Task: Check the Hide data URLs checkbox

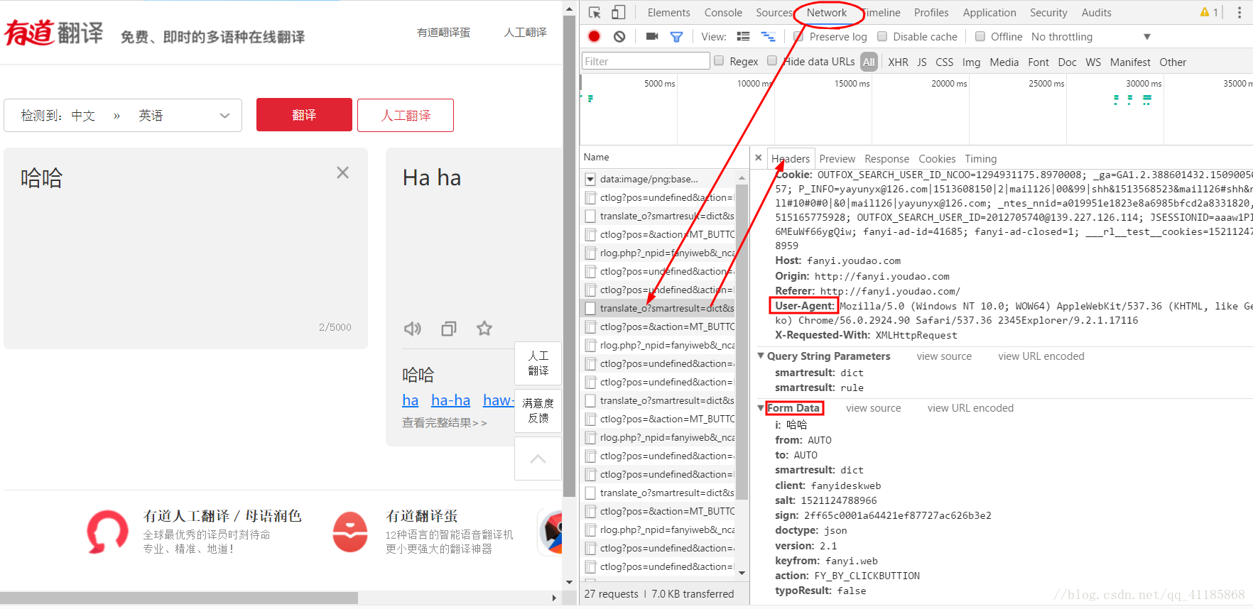Action: point(772,61)
